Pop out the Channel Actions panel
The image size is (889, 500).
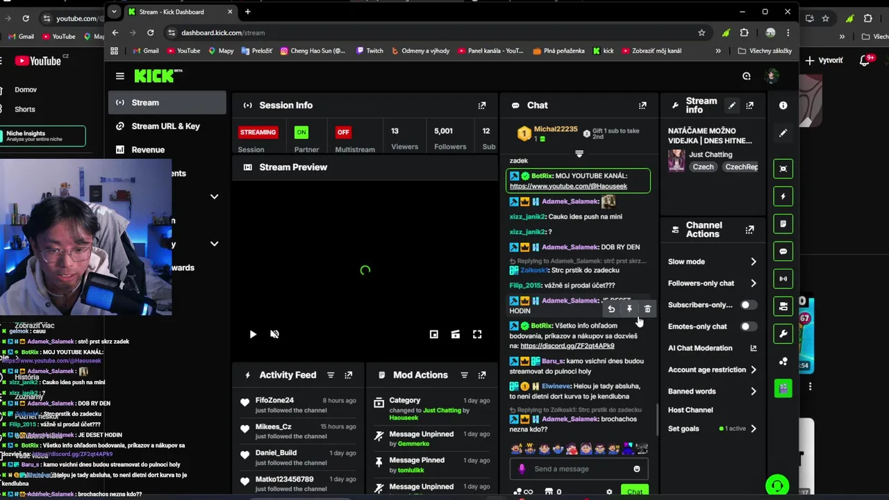coord(749,230)
